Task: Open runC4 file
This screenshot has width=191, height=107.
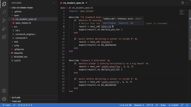Action: (33, 61)
